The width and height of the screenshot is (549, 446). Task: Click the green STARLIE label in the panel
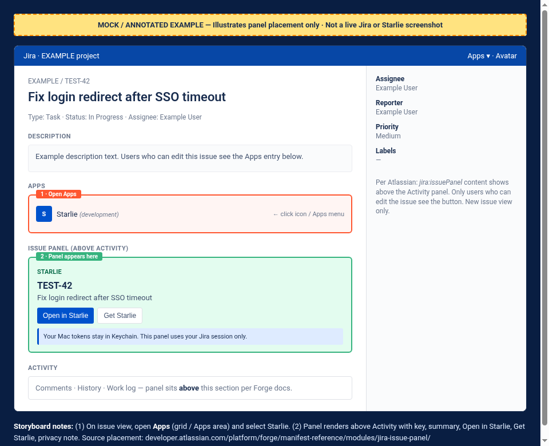[49, 272]
